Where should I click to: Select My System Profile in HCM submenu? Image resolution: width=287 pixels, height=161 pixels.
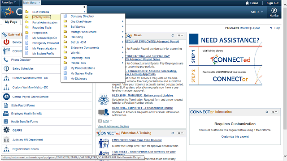(82, 73)
